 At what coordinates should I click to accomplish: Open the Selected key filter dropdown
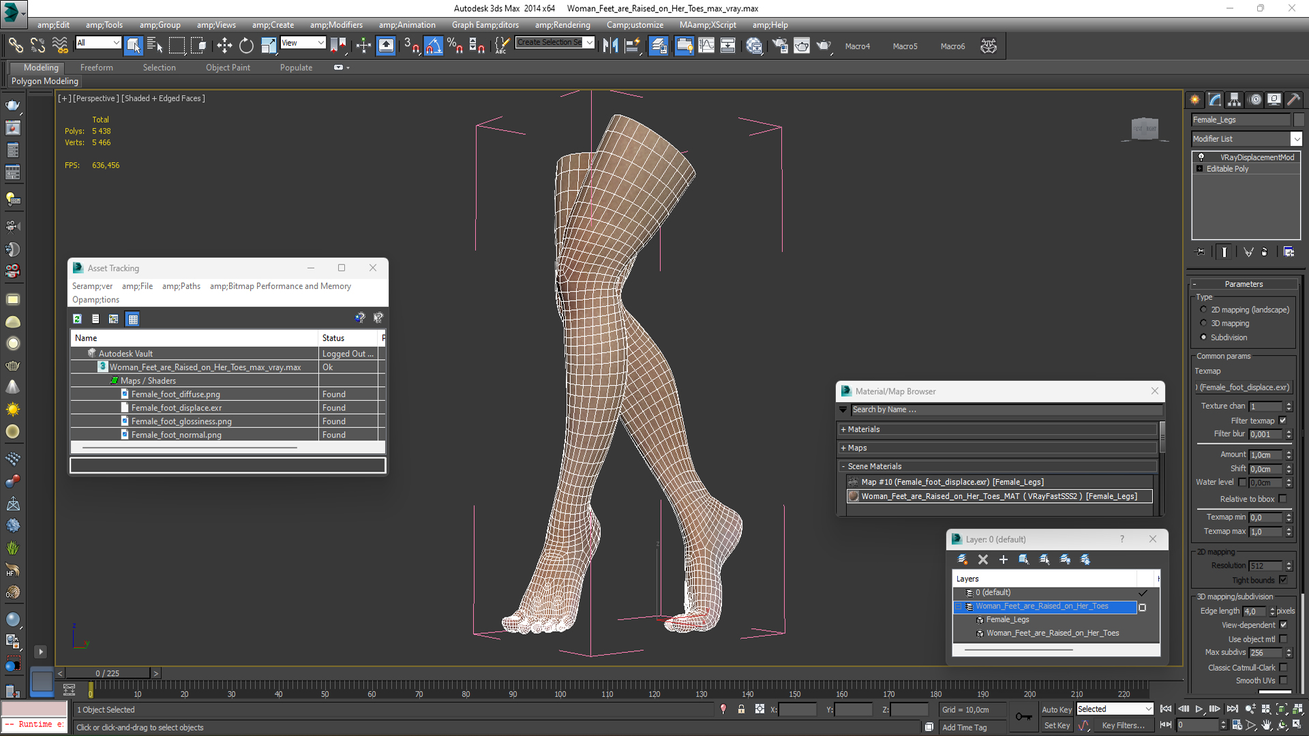[x=1115, y=709]
